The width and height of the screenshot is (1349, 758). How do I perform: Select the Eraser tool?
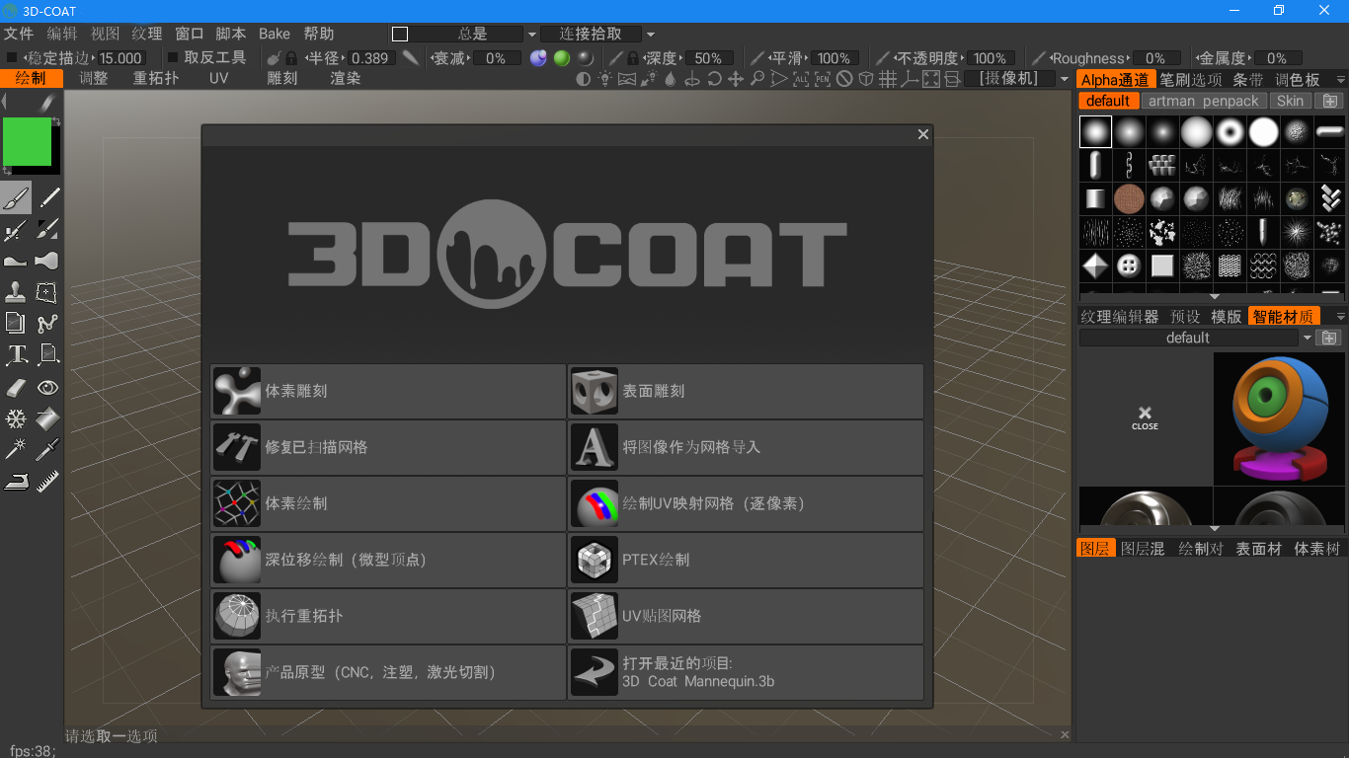click(16, 387)
